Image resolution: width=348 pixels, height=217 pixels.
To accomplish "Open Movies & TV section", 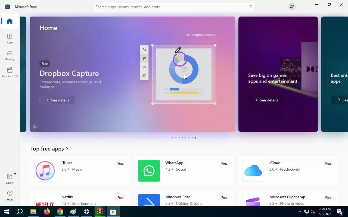I will [10, 72].
